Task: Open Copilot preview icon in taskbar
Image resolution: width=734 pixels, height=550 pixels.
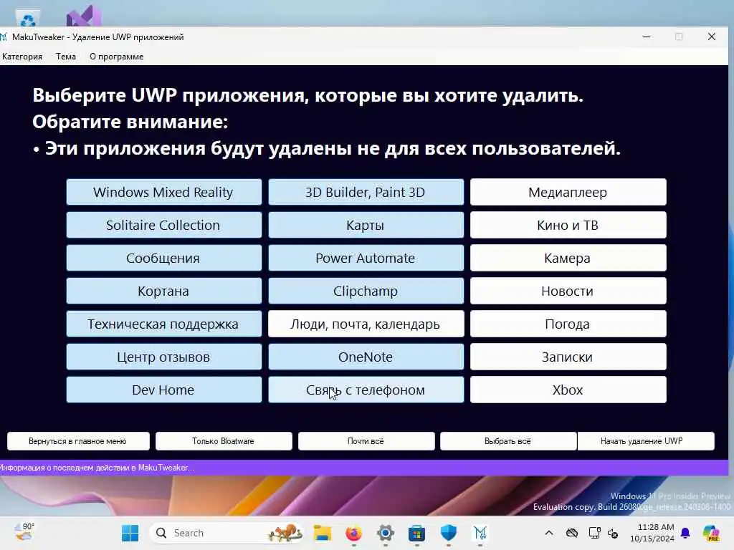Action: (x=711, y=533)
